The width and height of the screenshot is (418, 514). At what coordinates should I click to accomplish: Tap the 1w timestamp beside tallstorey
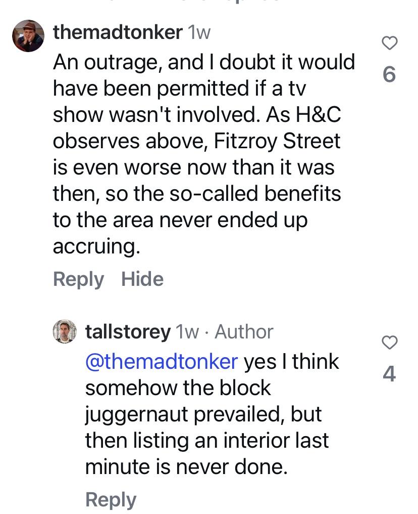coord(187,332)
